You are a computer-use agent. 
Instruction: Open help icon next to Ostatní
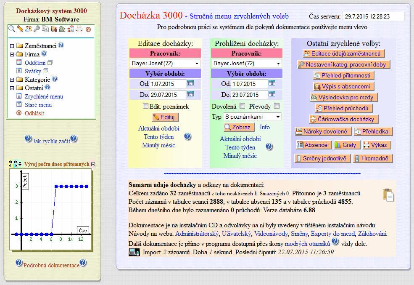47,87
